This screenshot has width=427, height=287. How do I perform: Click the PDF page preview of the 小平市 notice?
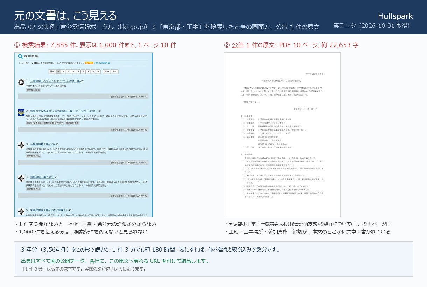(x=282, y=135)
